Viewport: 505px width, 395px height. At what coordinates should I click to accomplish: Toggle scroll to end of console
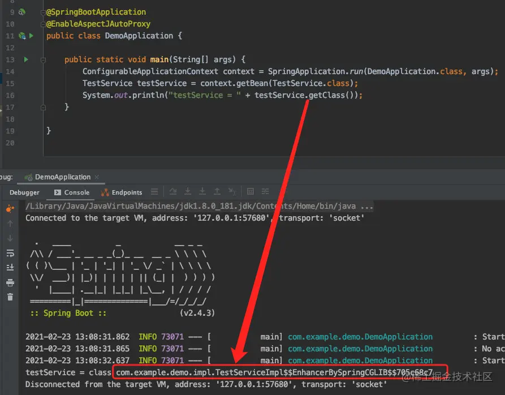point(10,268)
